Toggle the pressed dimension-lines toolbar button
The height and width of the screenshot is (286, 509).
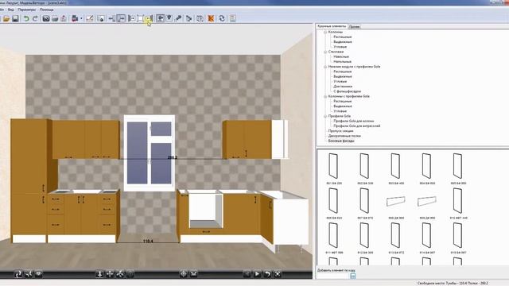click(x=121, y=18)
